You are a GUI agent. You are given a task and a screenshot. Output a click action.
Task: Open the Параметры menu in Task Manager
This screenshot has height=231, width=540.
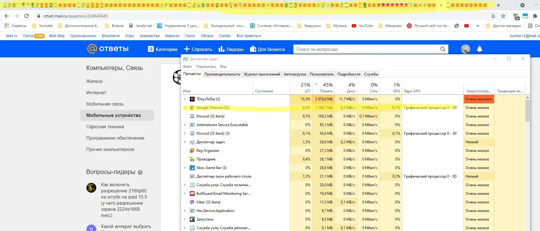click(206, 67)
